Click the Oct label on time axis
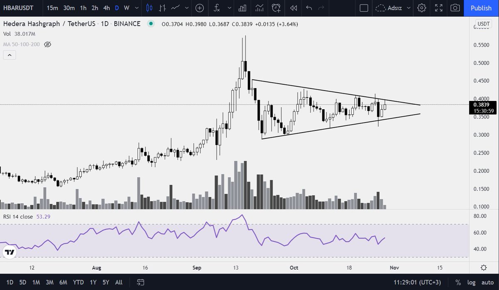The height and width of the screenshot is (290, 499). (x=293, y=268)
